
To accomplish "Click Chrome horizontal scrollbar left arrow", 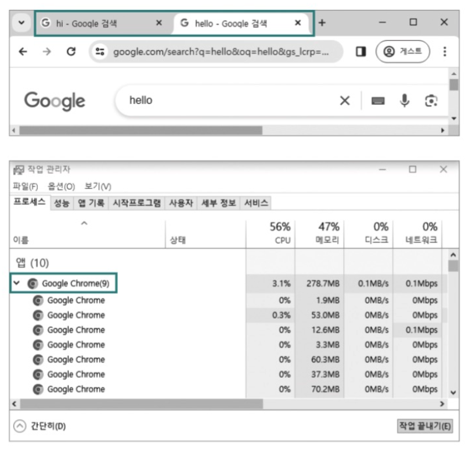I will (x=13, y=130).
